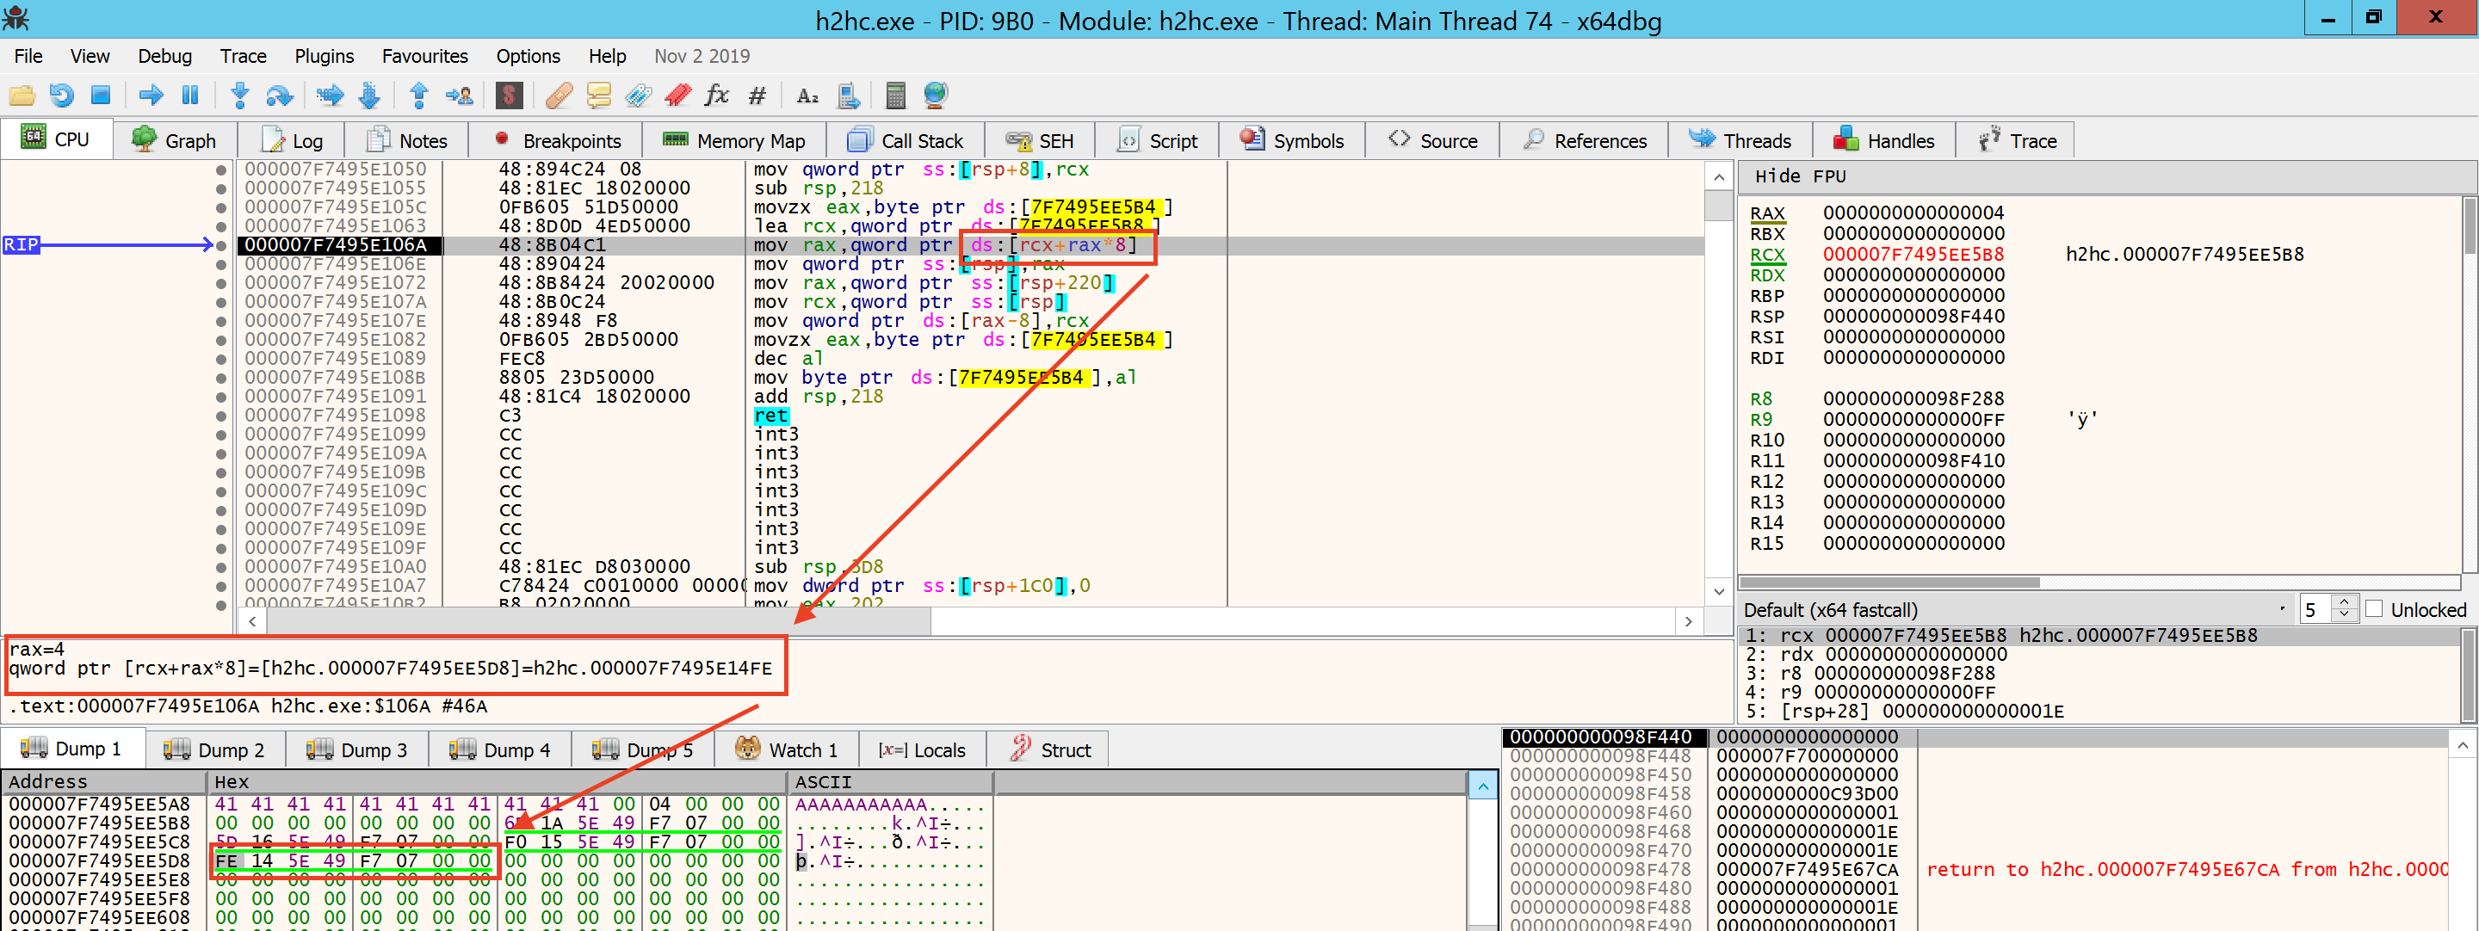Open the Plugins menu
The image size is (2479, 931).
pos(324,56)
